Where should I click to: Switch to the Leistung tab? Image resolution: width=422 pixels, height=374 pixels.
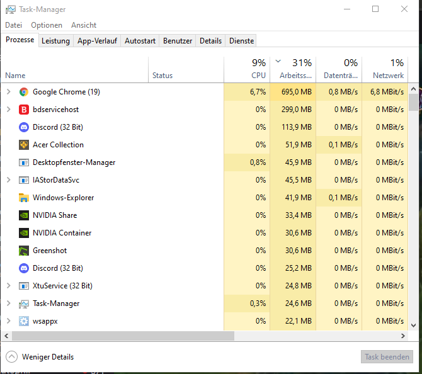[55, 41]
